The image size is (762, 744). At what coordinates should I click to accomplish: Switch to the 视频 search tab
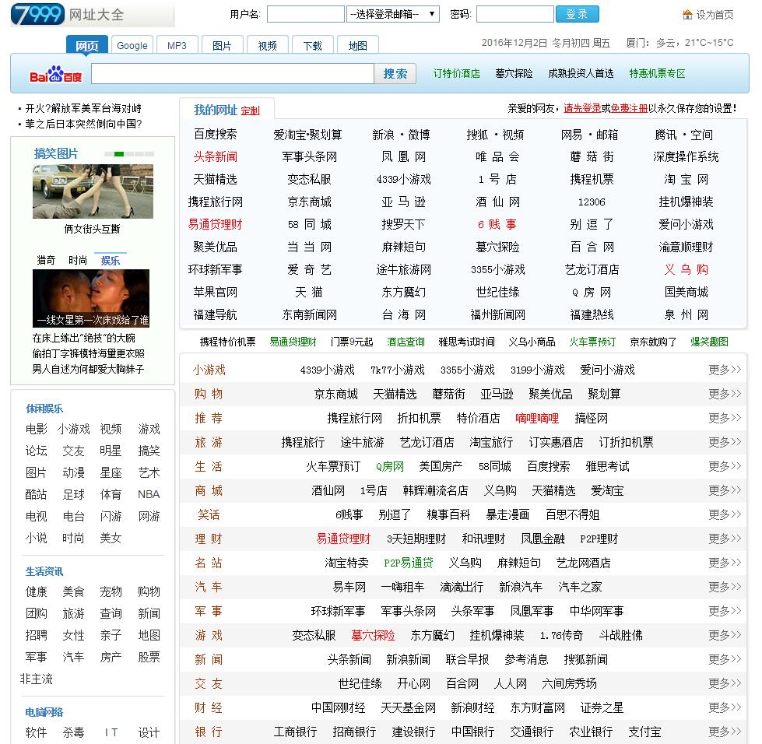coord(267,46)
